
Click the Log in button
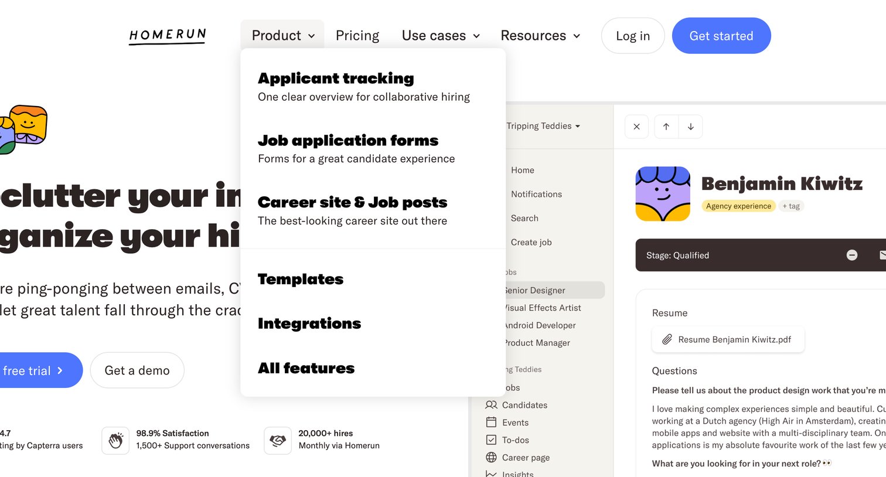pos(633,36)
